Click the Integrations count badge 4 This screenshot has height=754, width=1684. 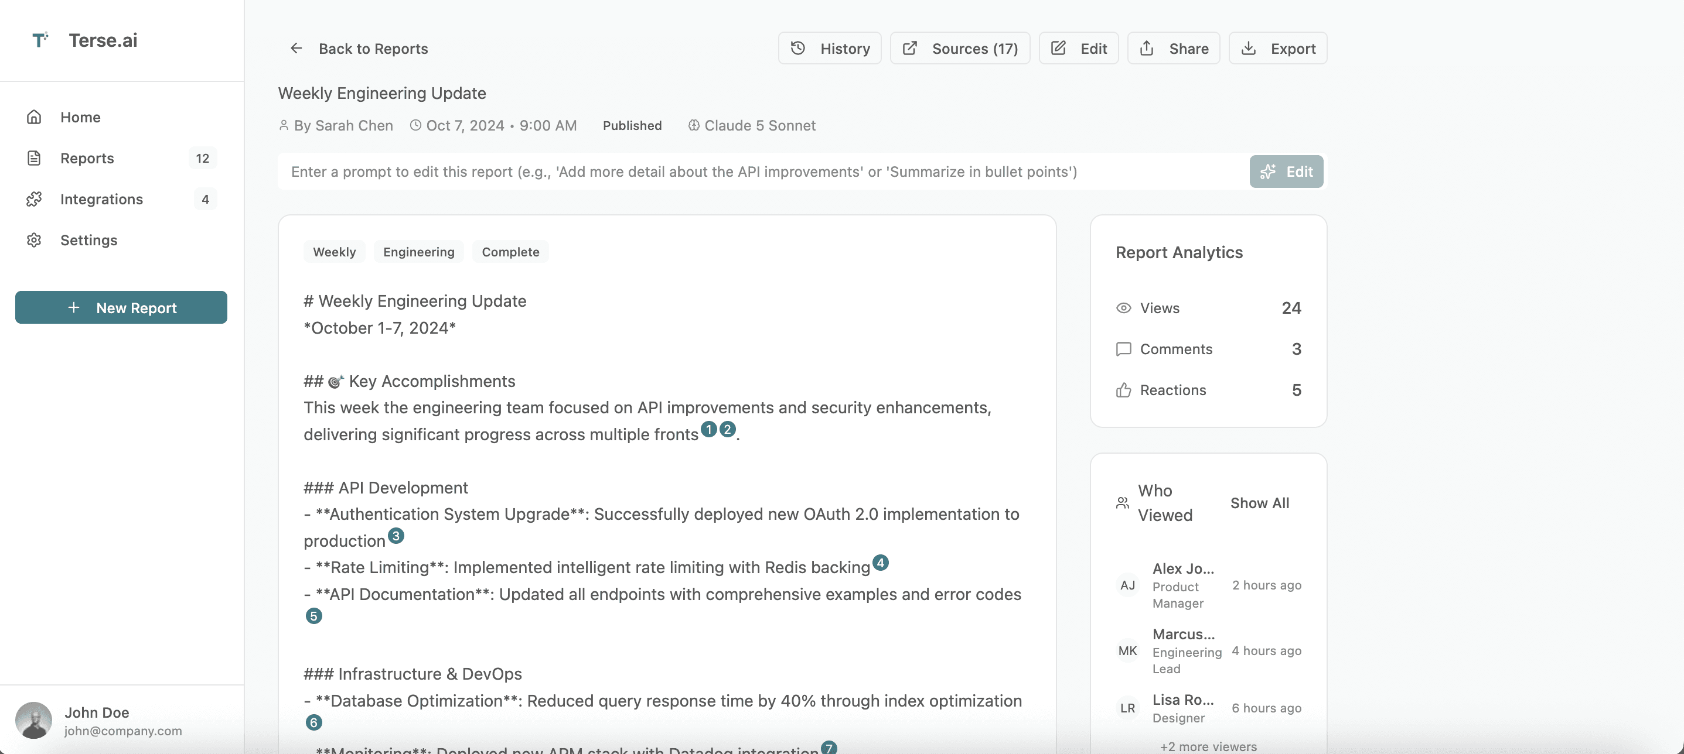[205, 199]
